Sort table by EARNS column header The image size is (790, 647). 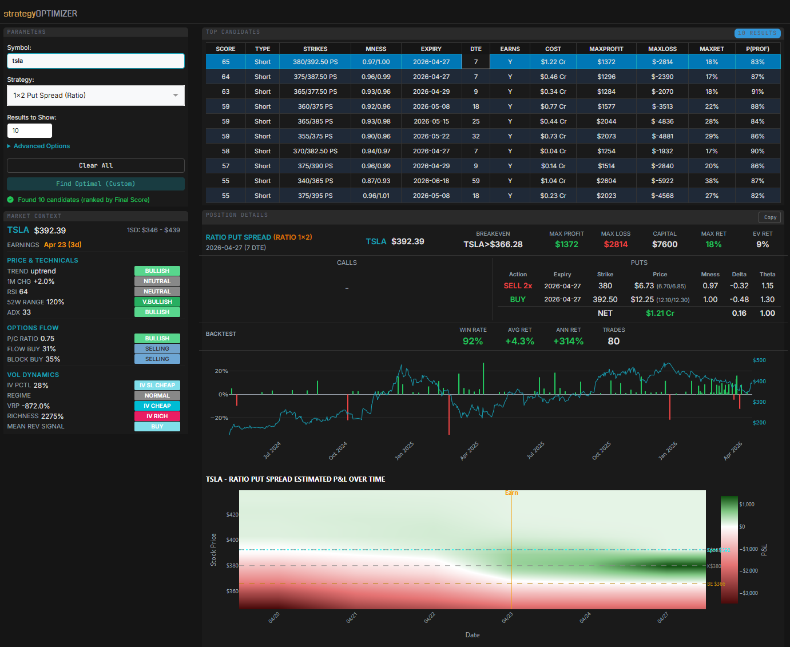click(510, 49)
